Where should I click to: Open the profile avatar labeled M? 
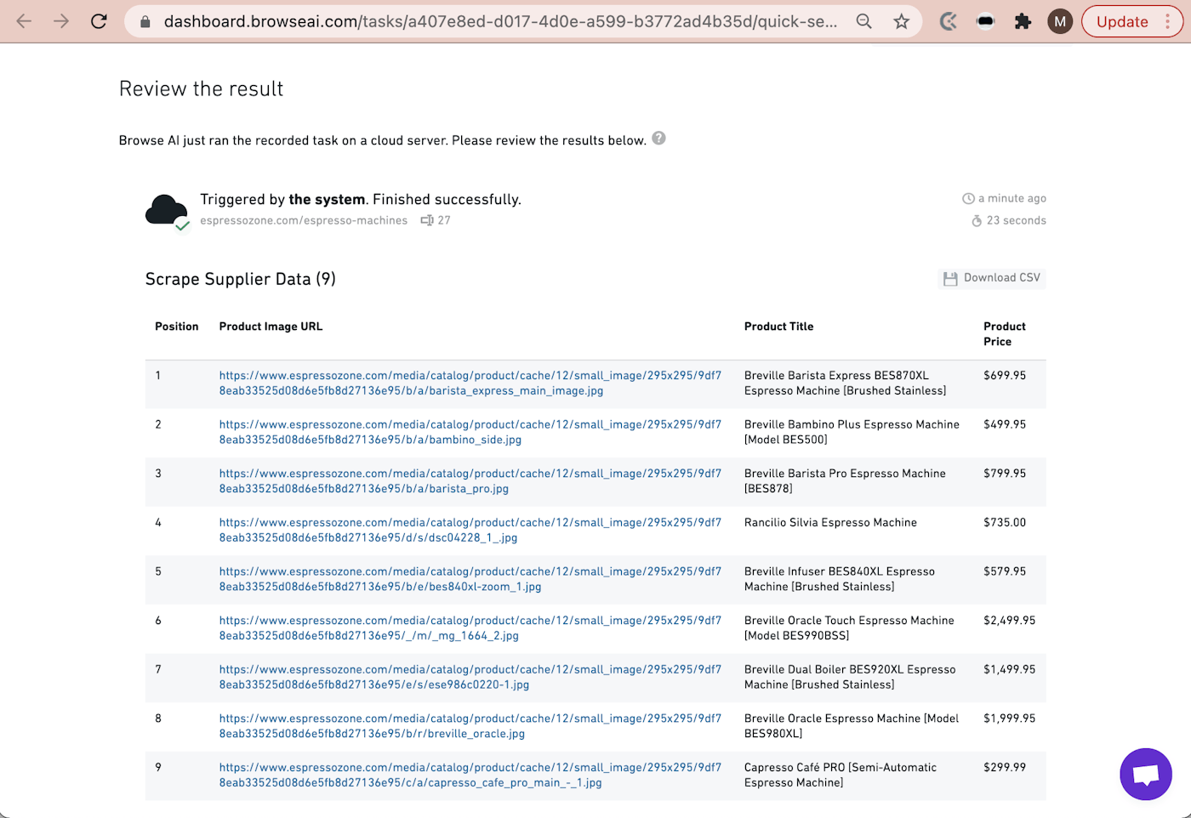click(1059, 22)
